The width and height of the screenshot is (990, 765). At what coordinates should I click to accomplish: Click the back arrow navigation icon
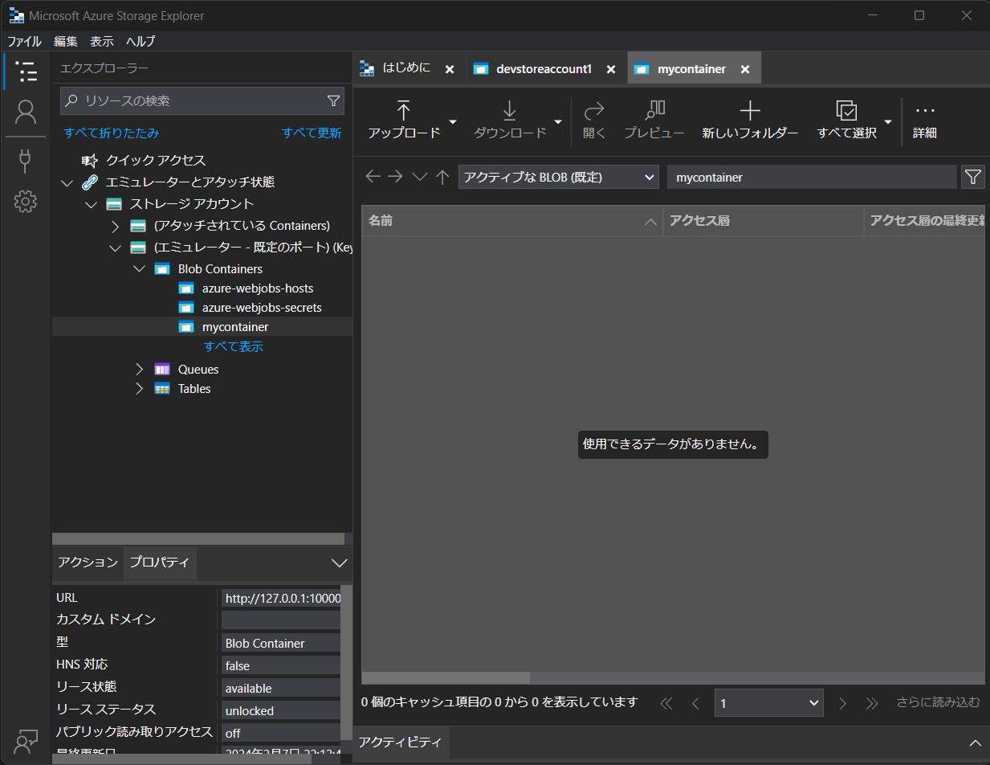coord(373,177)
